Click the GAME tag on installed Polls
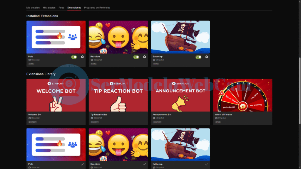Image resolution: width=301 pixels, height=169 pixels. tap(31, 64)
